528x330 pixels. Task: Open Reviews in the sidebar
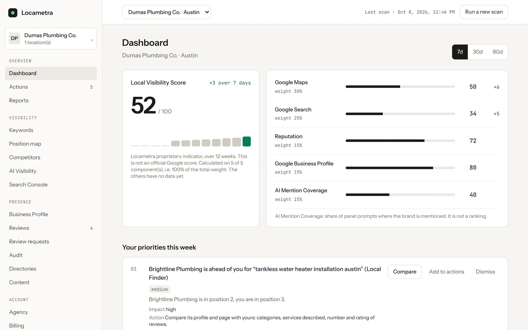(51, 228)
